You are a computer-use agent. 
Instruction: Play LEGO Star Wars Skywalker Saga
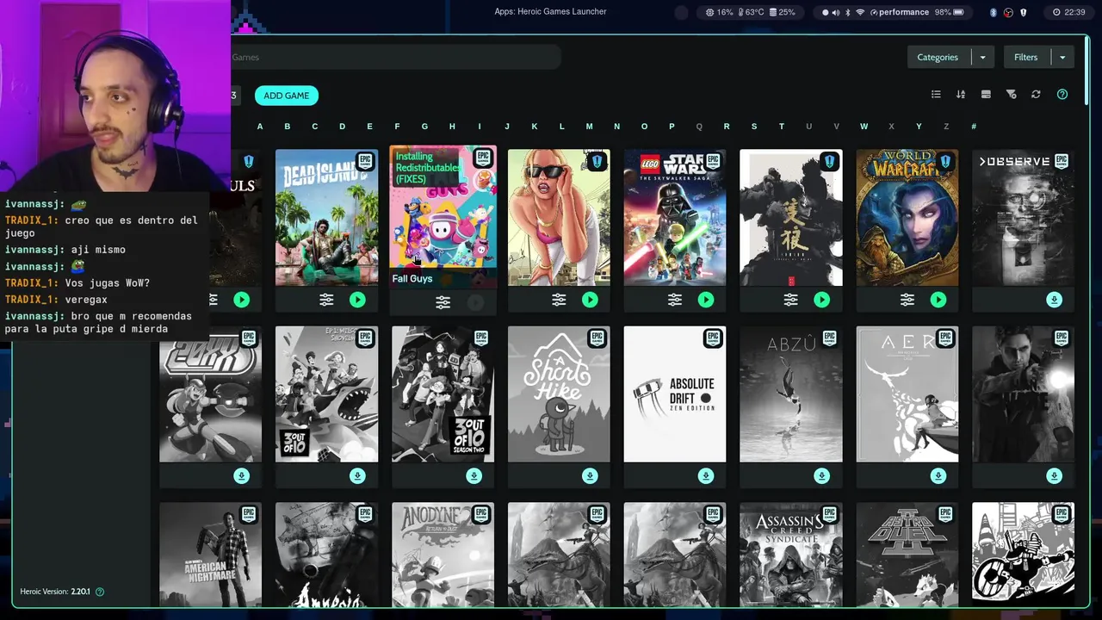706,300
